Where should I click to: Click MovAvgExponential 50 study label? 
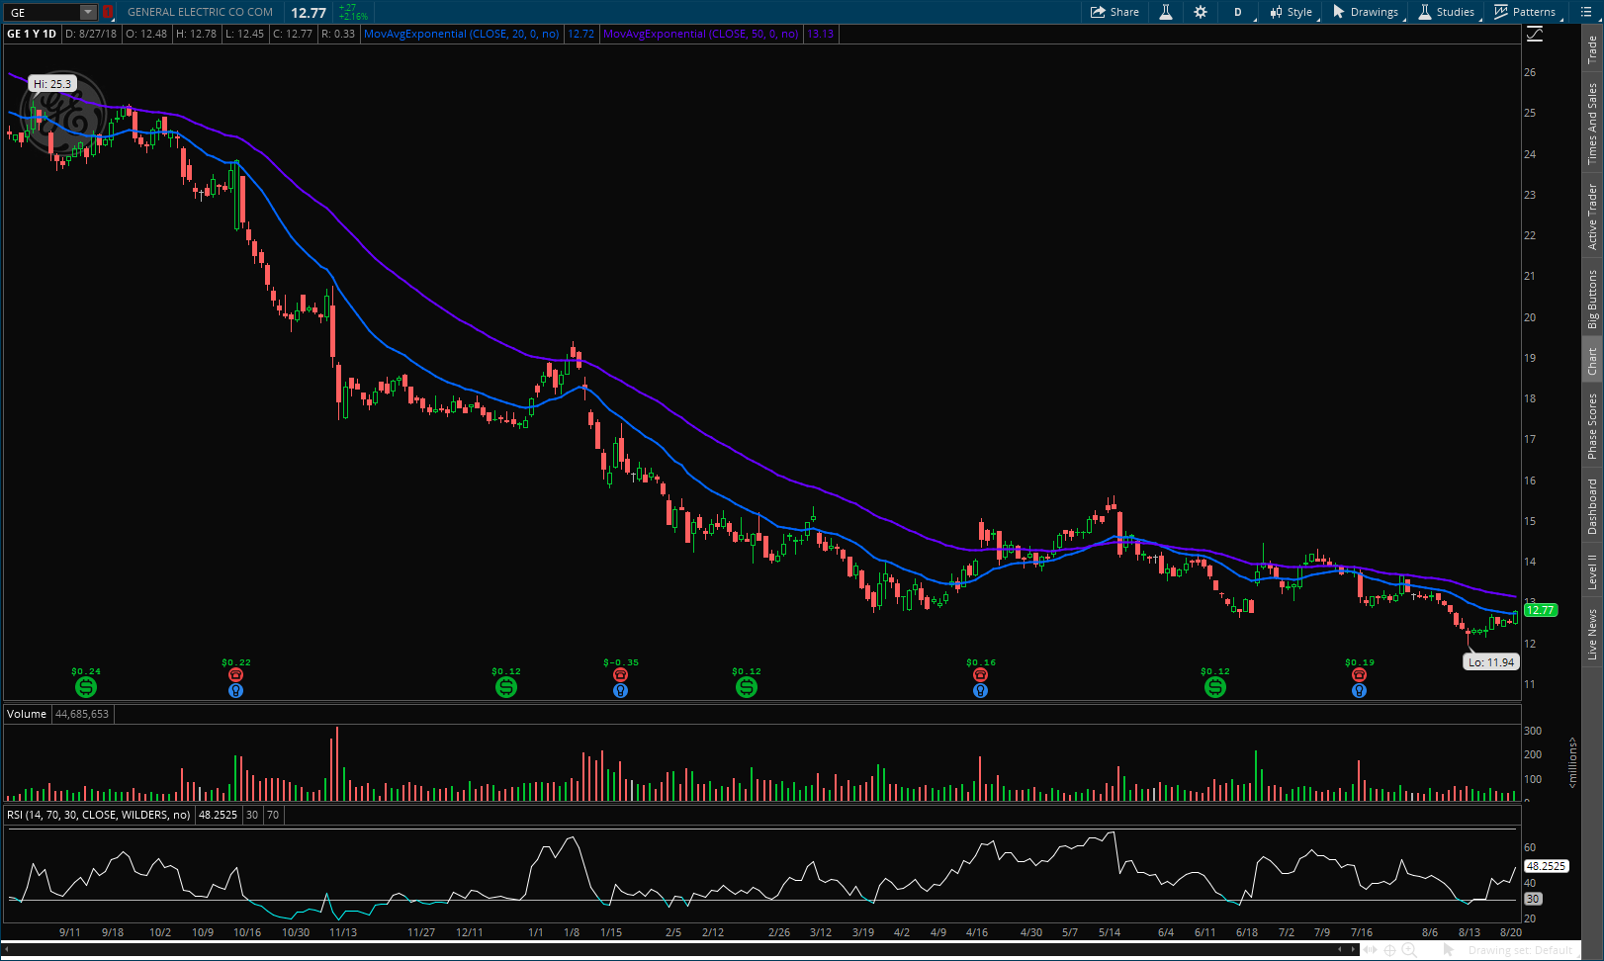tap(700, 34)
